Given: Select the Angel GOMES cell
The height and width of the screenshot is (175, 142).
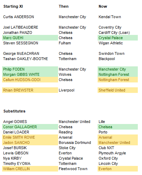Looking at the screenshot, I should point(30,122).
